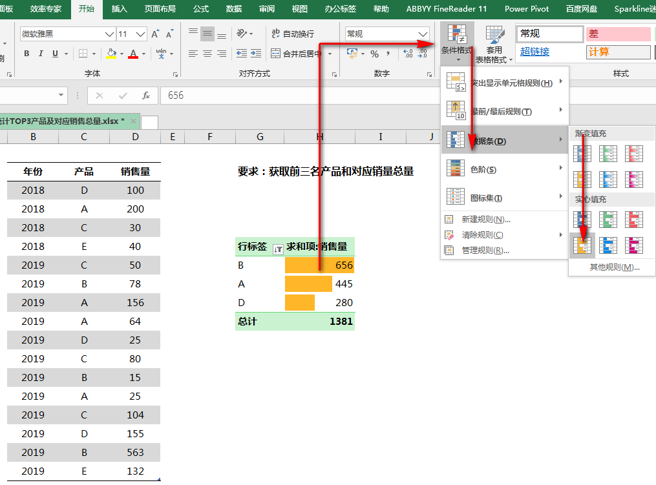Expand the borders dropdown arrow
This screenshot has height=485, width=656.
(x=94, y=54)
